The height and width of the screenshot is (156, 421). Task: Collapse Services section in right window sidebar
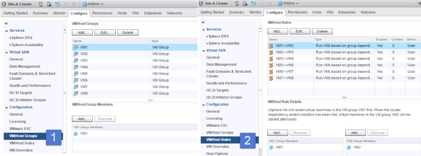coord(203,29)
